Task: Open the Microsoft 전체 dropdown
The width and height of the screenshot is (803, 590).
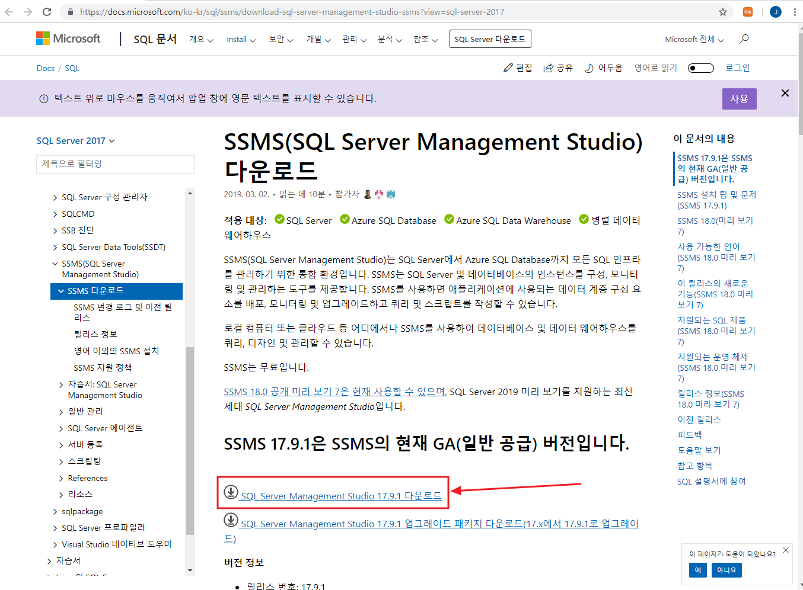Action: (x=694, y=39)
